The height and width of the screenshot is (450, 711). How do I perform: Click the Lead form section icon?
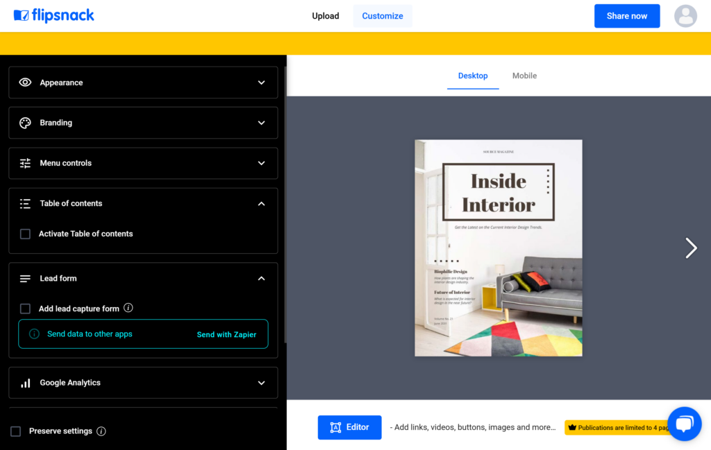26,278
